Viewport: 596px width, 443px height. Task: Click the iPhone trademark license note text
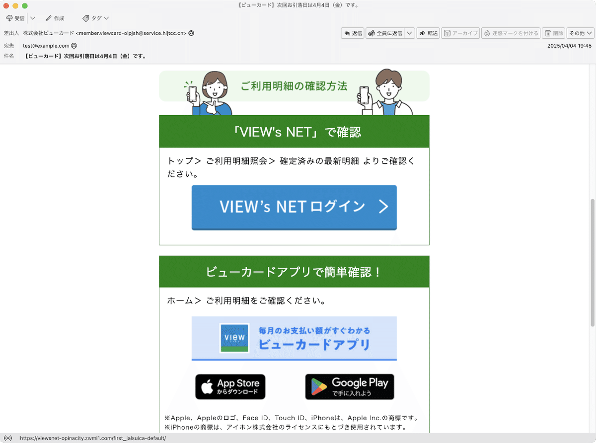point(286,427)
